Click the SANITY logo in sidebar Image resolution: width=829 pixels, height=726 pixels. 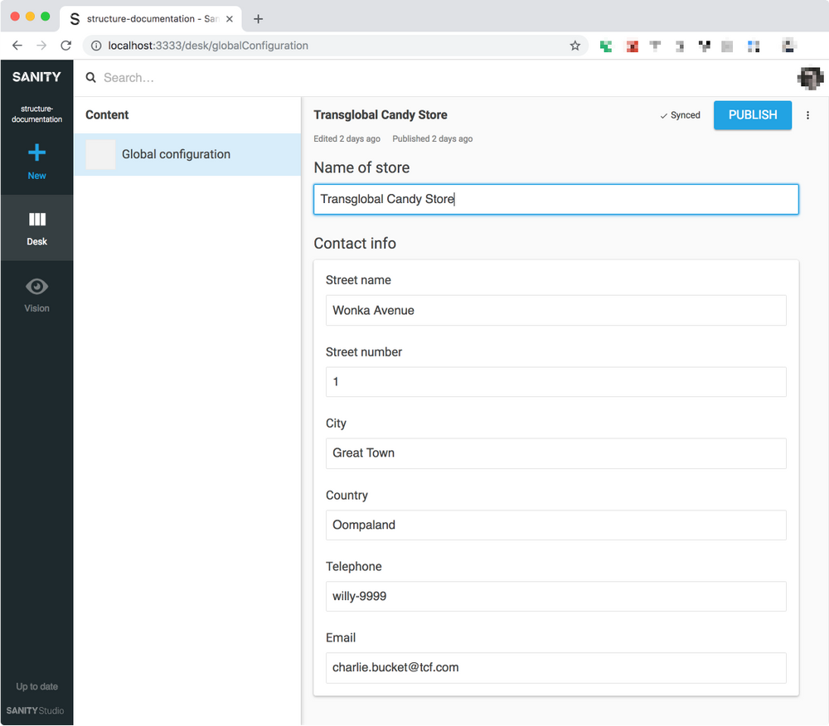(36, 77)
